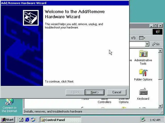The image size is (165, 123).
Task: Activate Control Panel taskbar button
Action: [x=61, y=120]
